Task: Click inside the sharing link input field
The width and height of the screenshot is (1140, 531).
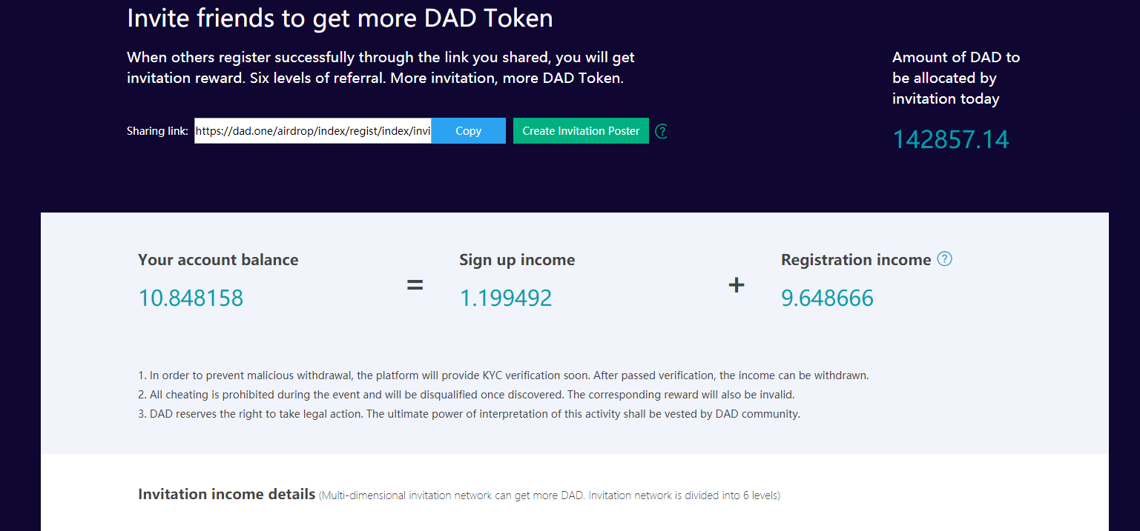Action: [312, 131]
